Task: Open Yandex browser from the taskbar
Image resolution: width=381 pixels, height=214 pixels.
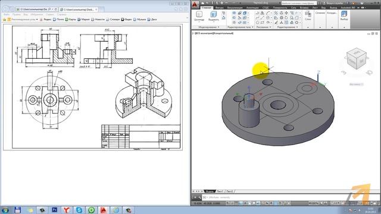Action: tap(67, 210)
